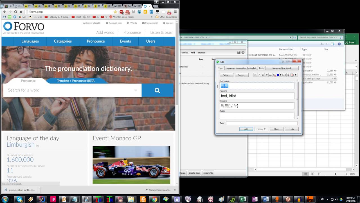Click the Add dialog fields scrollbar
Screen dimensions: 360x203
click(297, 99)
